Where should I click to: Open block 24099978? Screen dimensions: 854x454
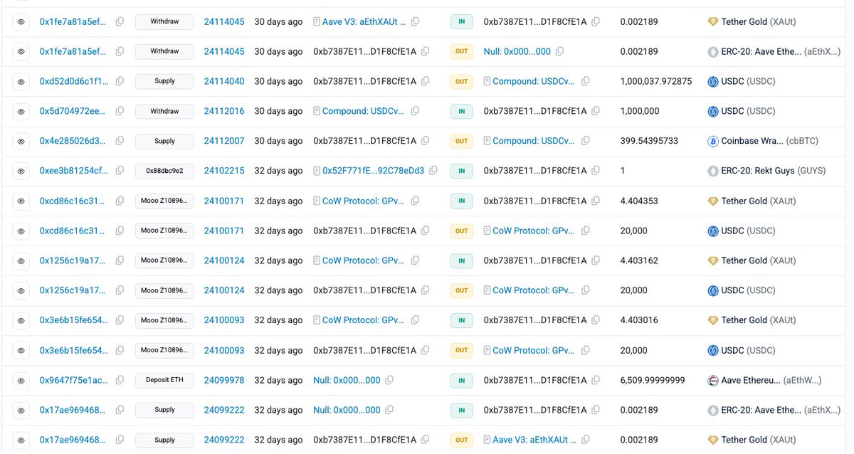[x=224, y=381]
